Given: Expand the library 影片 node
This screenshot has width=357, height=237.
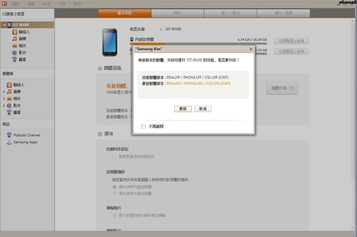Looking at the screenshot, I should click(x=4, y=105).
